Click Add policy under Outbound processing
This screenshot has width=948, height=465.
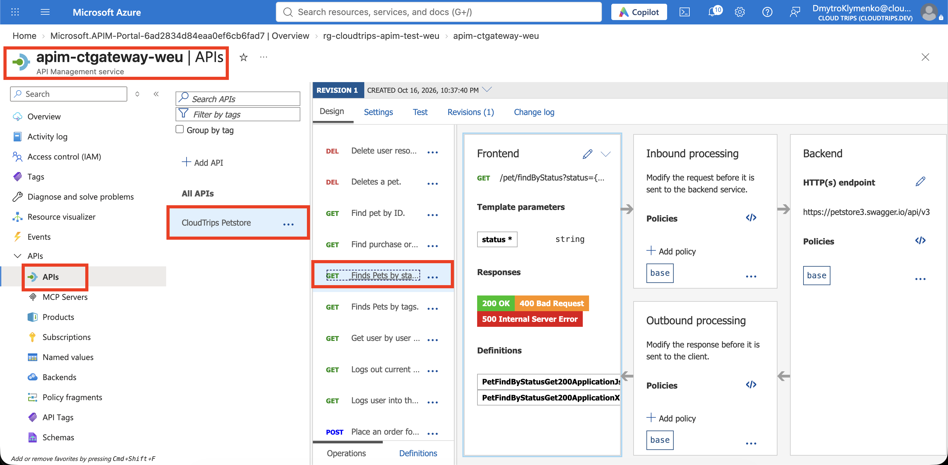point(671,418)
